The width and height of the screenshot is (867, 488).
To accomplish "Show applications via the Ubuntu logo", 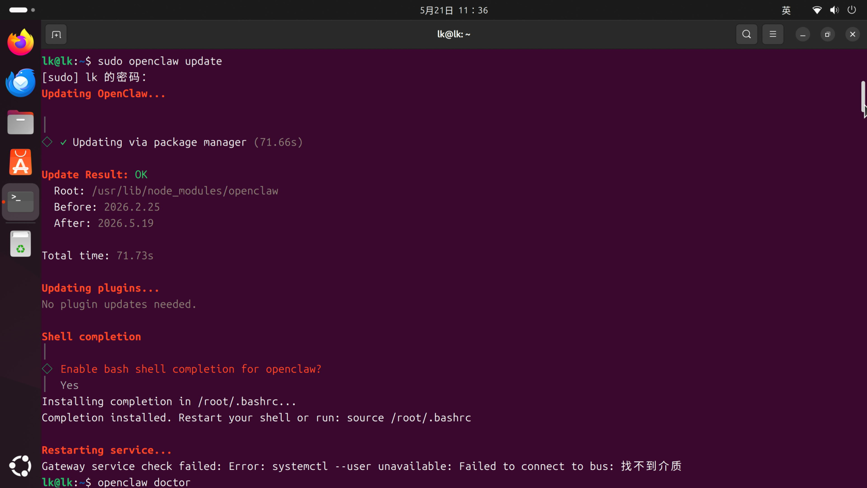I will (21, 466).
